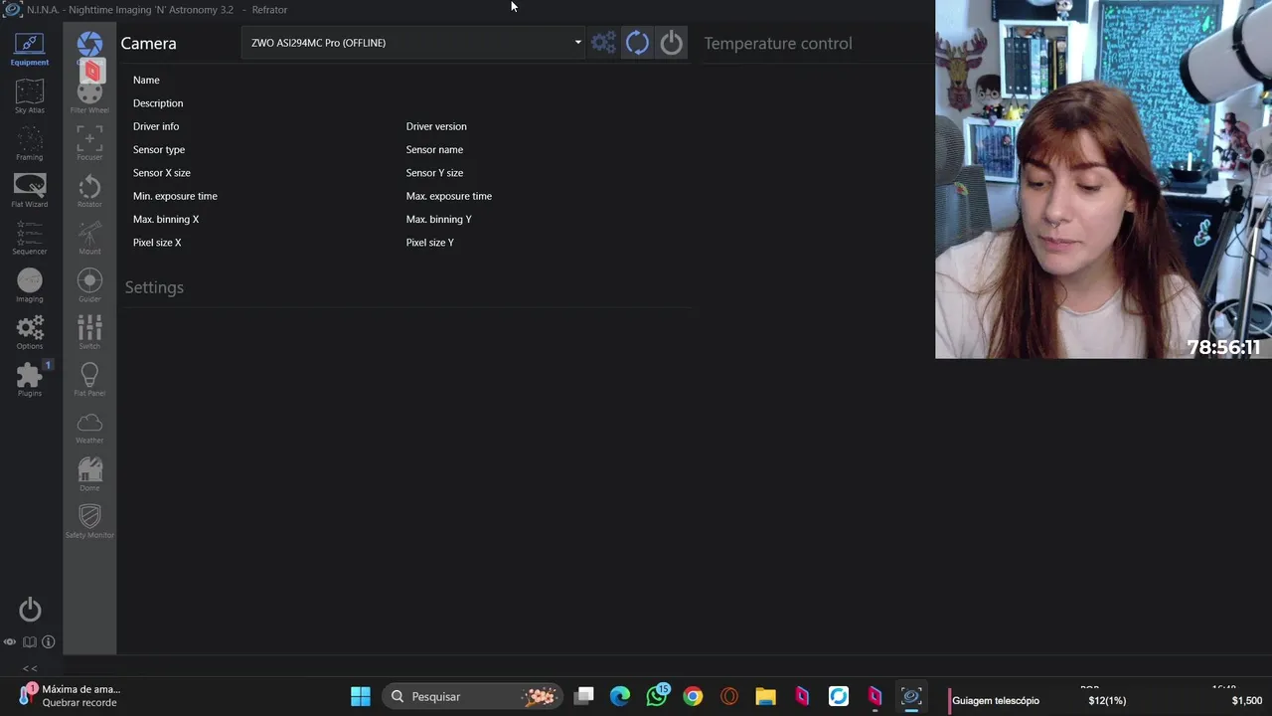Image resolution: width=1272 pixels, height=716 pixels.
Task: Click the Driver version label
Action: pos(436,126)
